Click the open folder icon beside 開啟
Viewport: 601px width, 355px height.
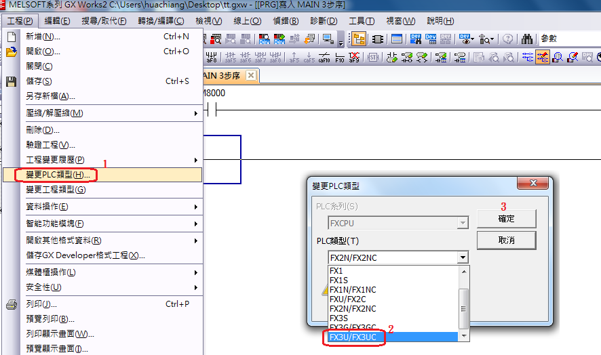[11, 51]
